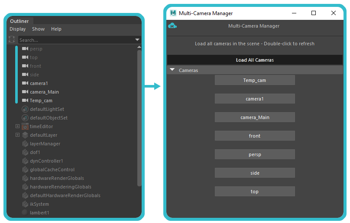Open the Help menu in Outliner

point(56,29)
